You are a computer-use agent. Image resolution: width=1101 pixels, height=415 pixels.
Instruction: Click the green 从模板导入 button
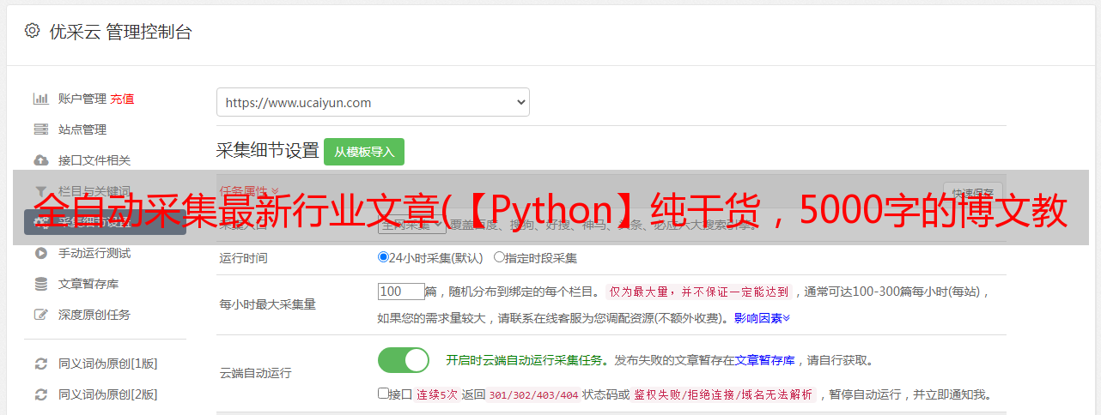[364, 152]
